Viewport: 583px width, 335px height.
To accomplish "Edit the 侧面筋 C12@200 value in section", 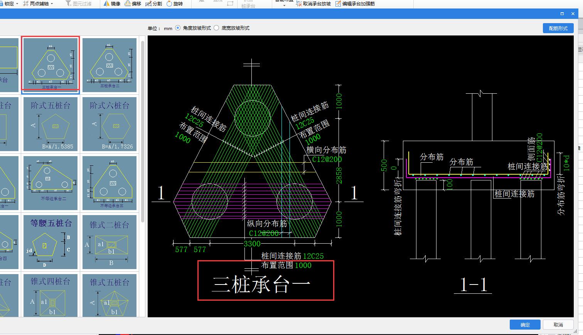I will point(539,148).
